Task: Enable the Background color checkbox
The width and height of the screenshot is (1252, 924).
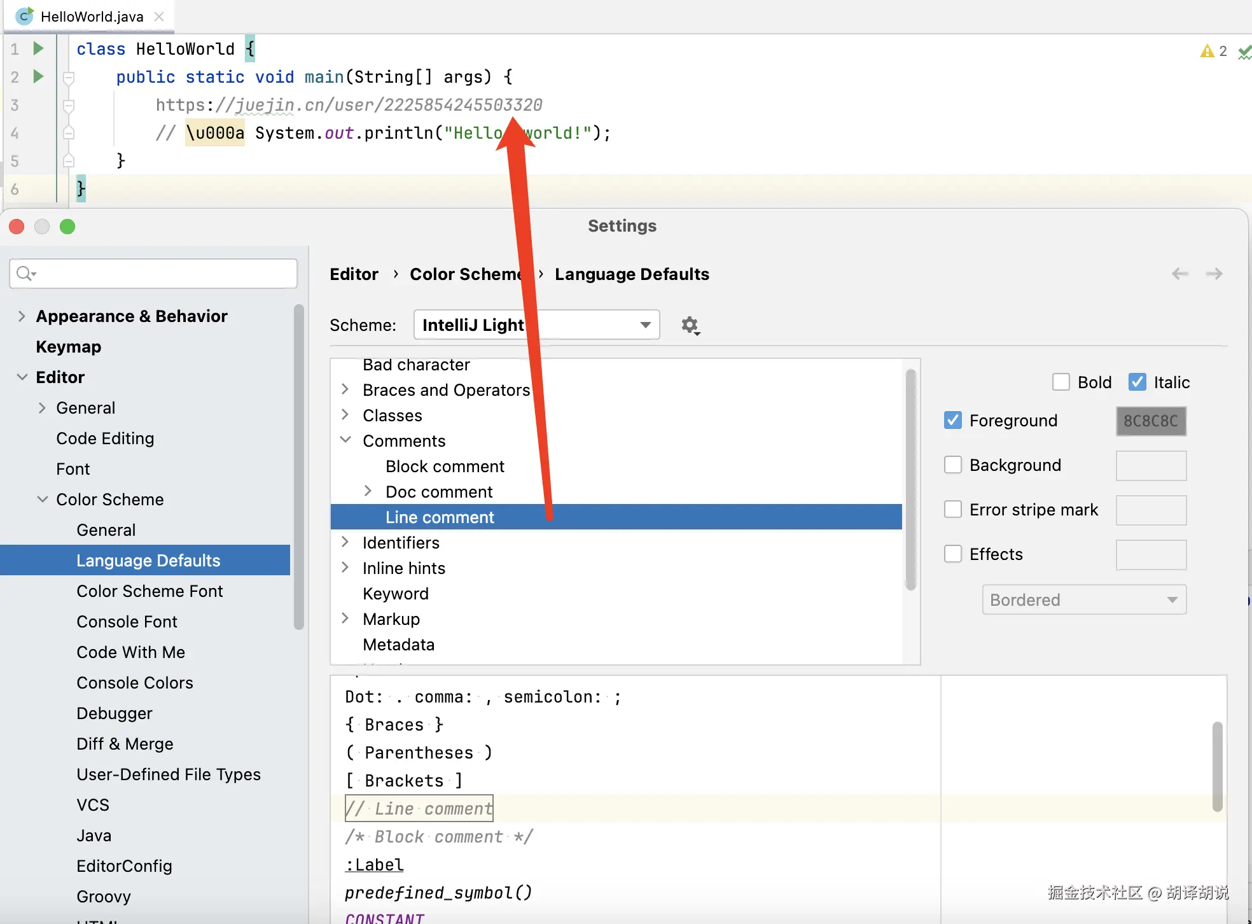Action: (952, 465)
